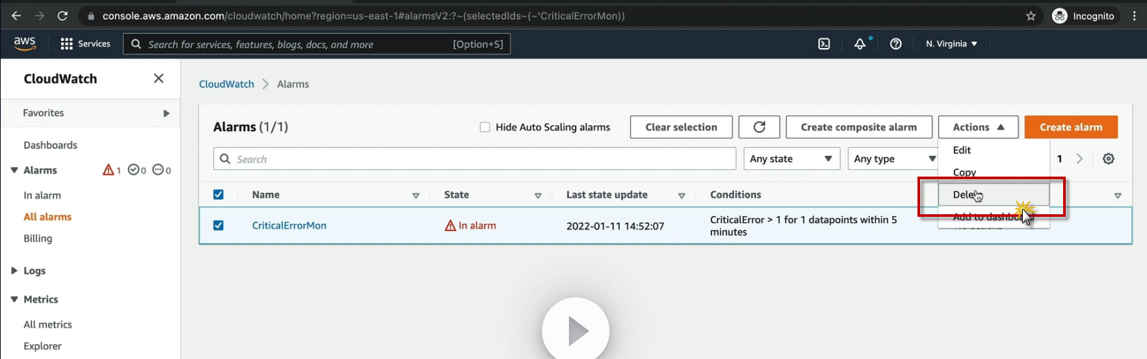Open the alarms table settings gear
1147x359 pixels.
tap(1109, 159)
